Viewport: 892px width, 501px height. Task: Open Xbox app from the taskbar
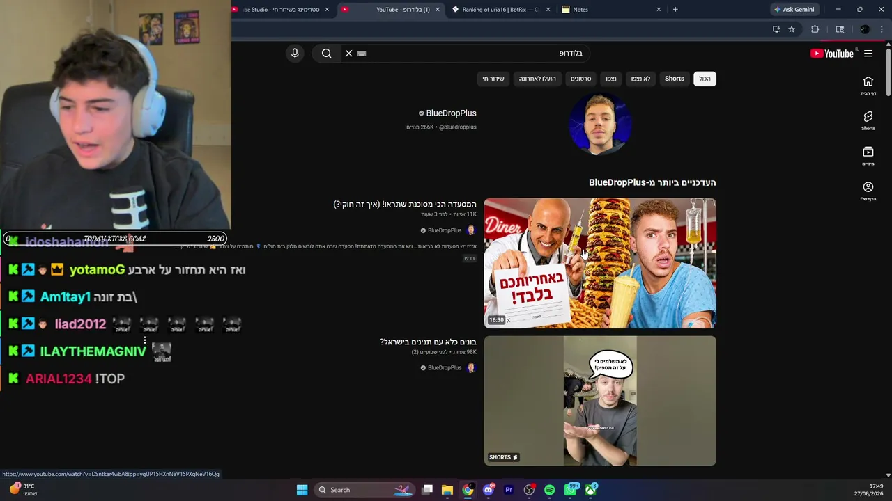[591, 490]
